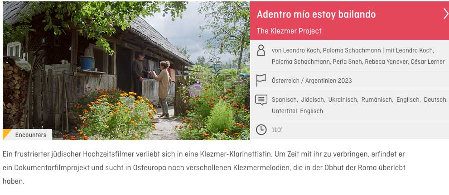Click the clock icon beside 110'
449x195 pixels.
[x=261, y=130]
